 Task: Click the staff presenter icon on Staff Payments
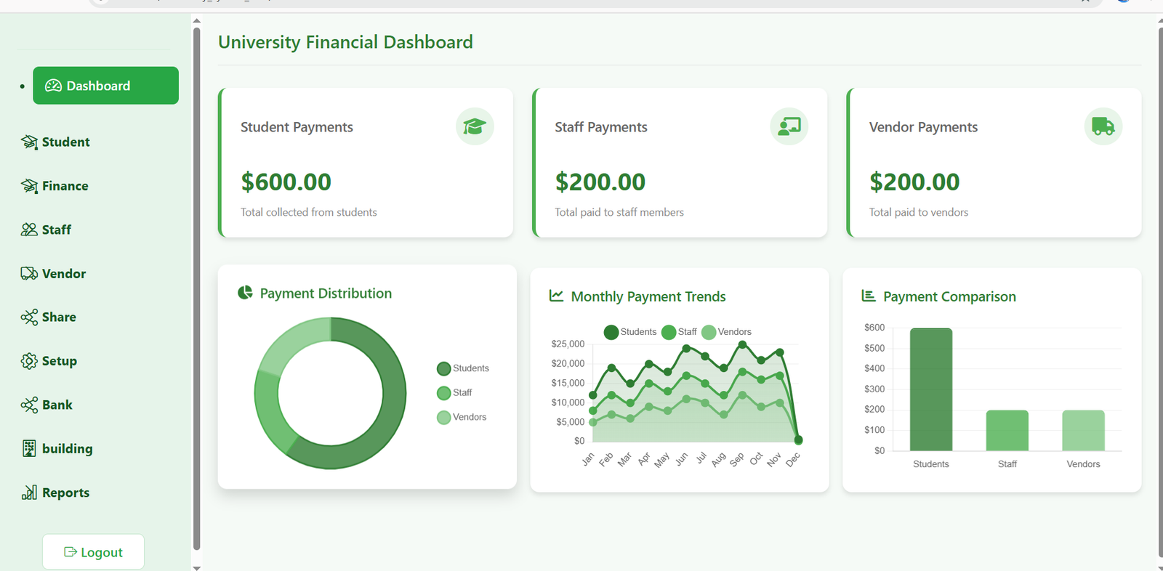(789, 126)
